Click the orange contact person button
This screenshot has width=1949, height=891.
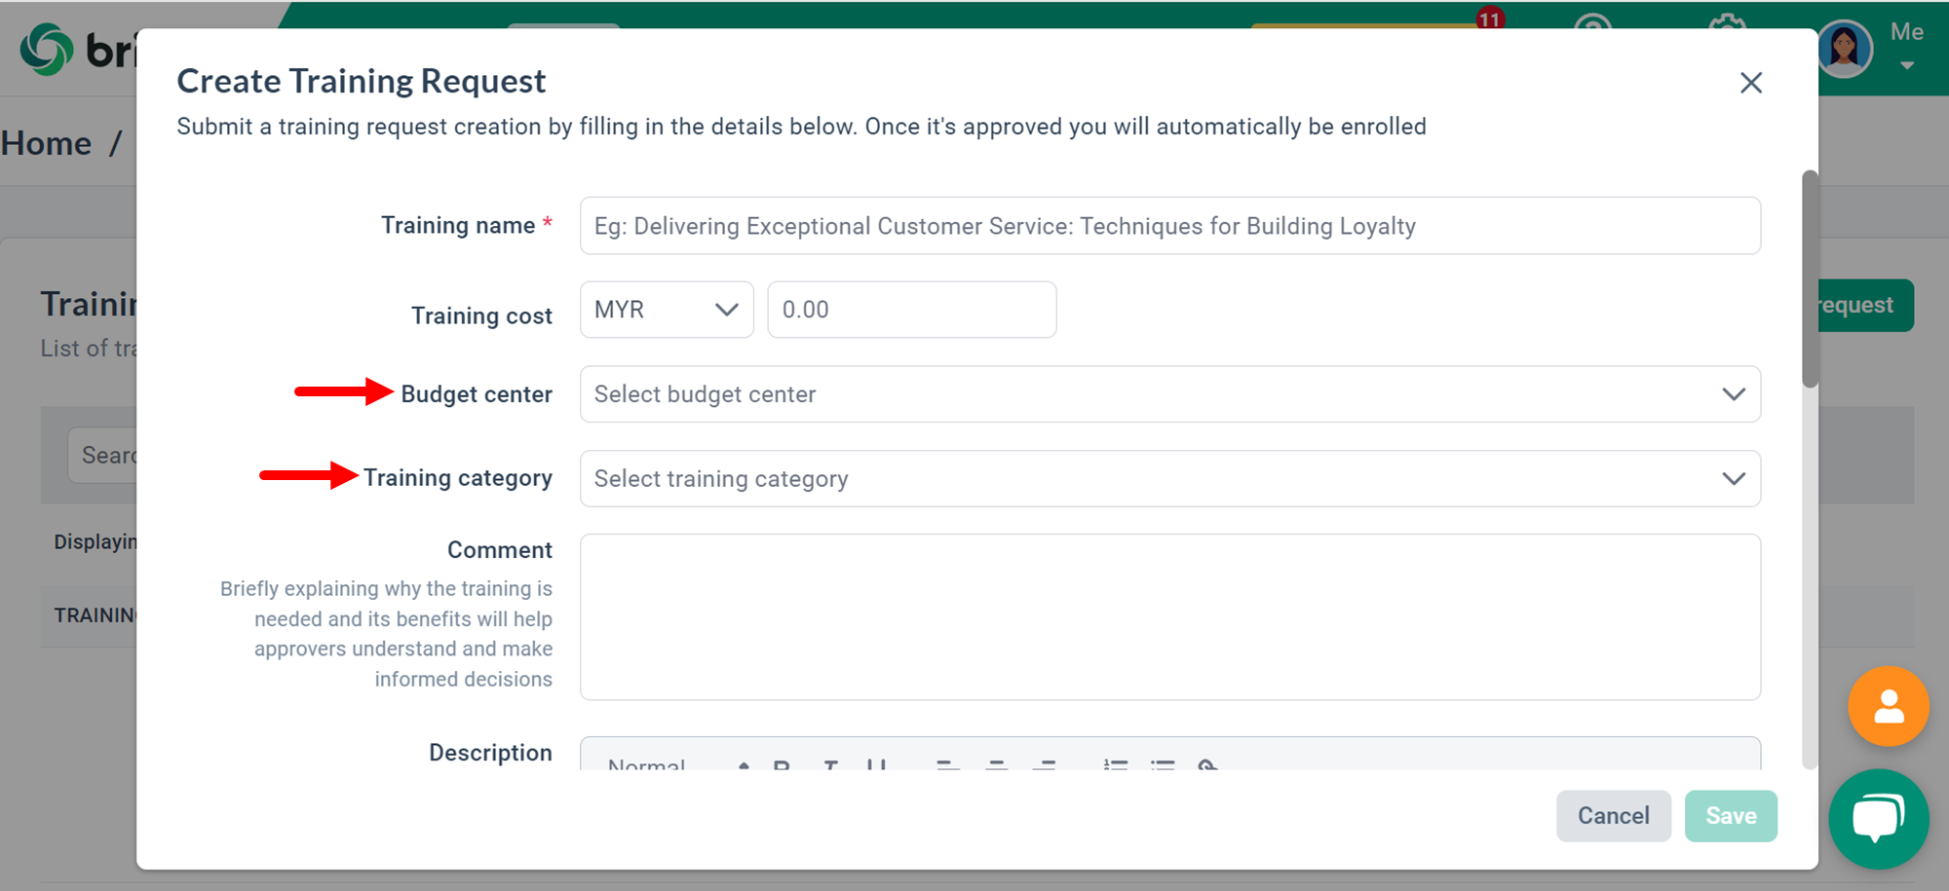[x=1888, y=707]
